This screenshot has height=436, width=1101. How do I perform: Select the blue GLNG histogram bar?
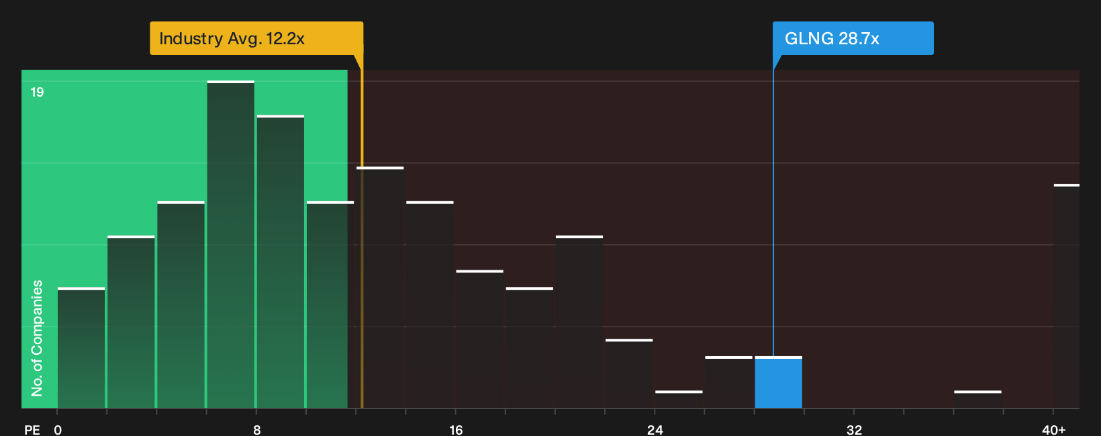[x=778, y=382]
